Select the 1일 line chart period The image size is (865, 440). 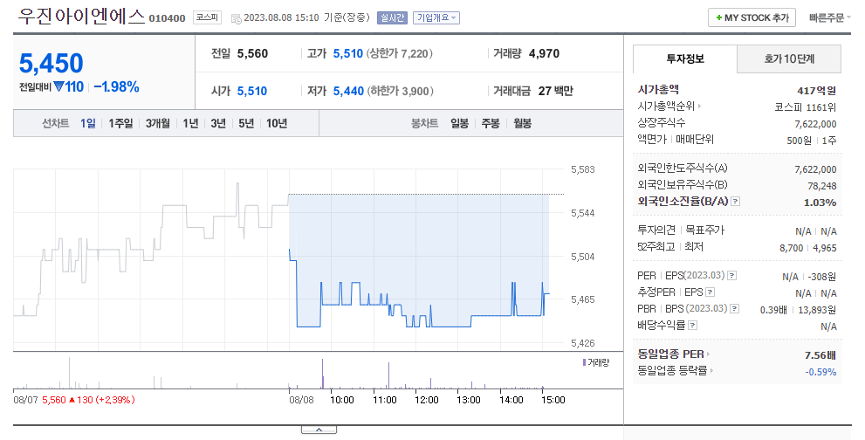(87, 123)
